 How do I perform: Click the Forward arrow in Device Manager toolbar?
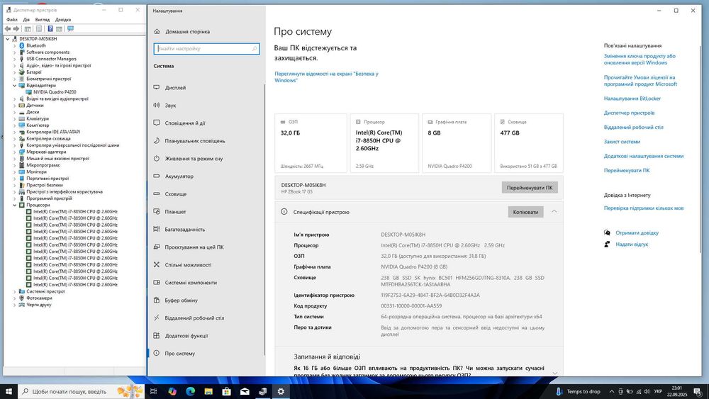16,28
